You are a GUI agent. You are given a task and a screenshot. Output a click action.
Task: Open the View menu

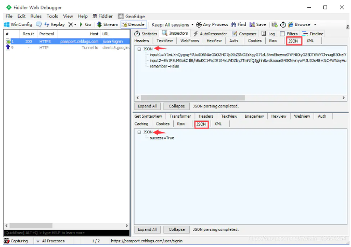[x=68, y=16]
